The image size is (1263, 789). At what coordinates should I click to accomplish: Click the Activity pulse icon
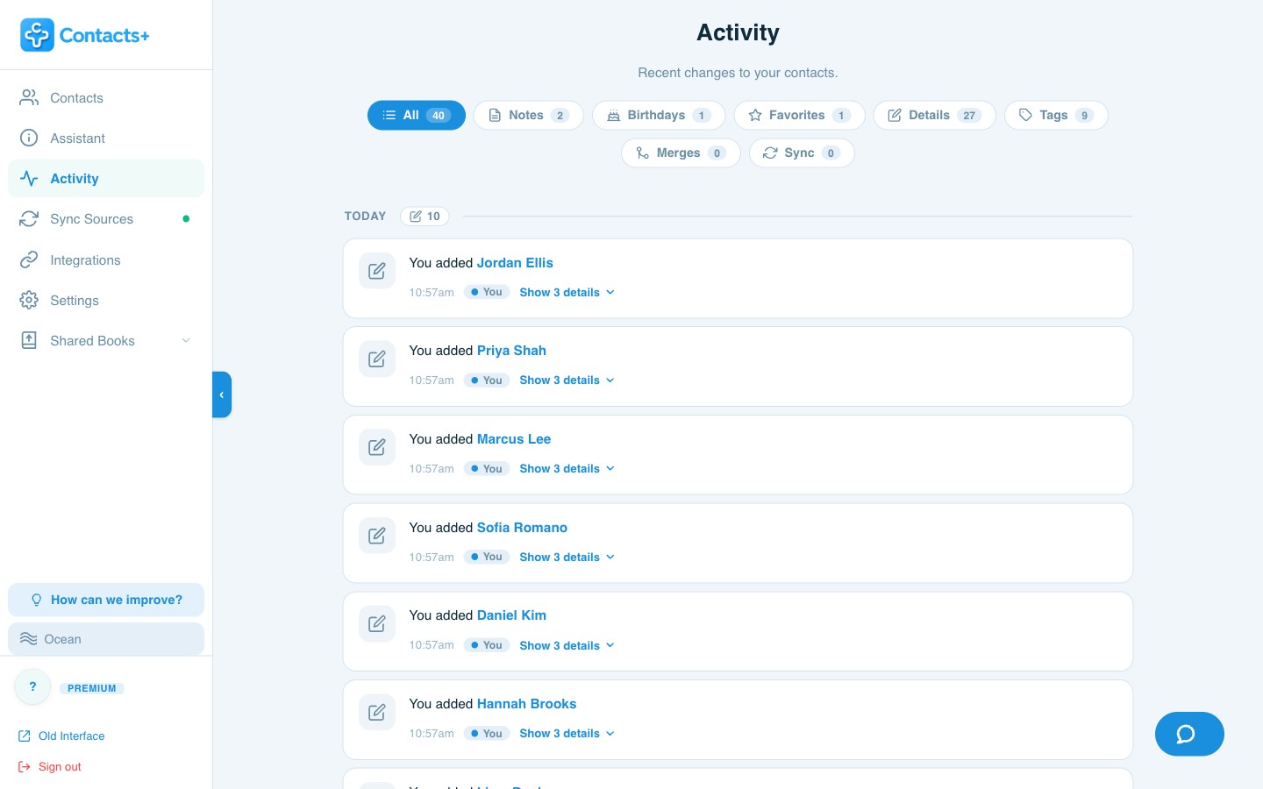coord(29,179)
